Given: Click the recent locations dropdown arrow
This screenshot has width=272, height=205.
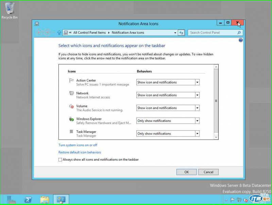Looking at the screenshot, I should tap(53, 32).
